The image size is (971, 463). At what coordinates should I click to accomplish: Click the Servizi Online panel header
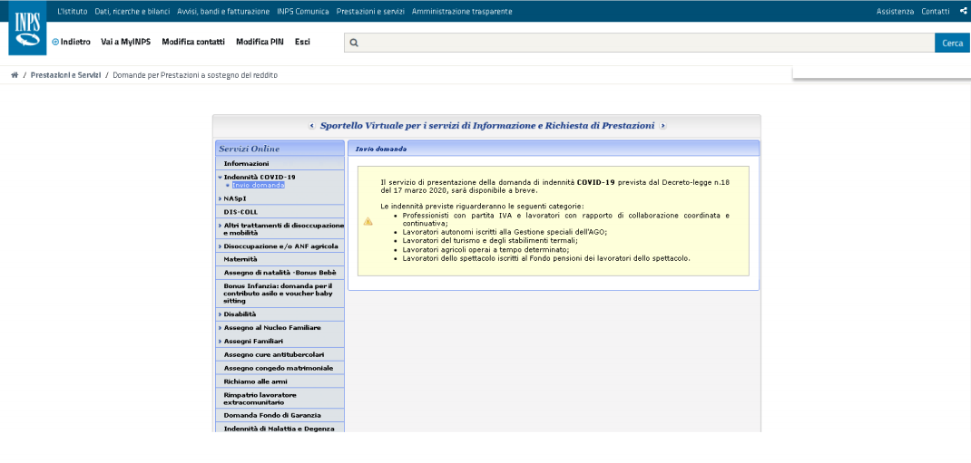click(x=280, y=149)
